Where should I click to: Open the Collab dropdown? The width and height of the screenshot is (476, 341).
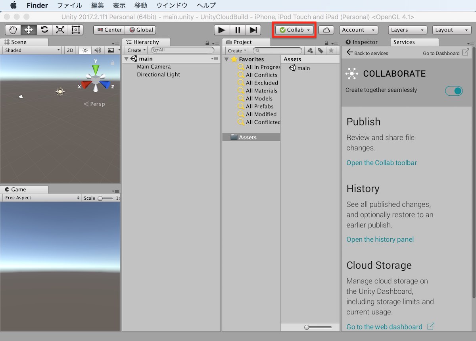coord(294,30)
